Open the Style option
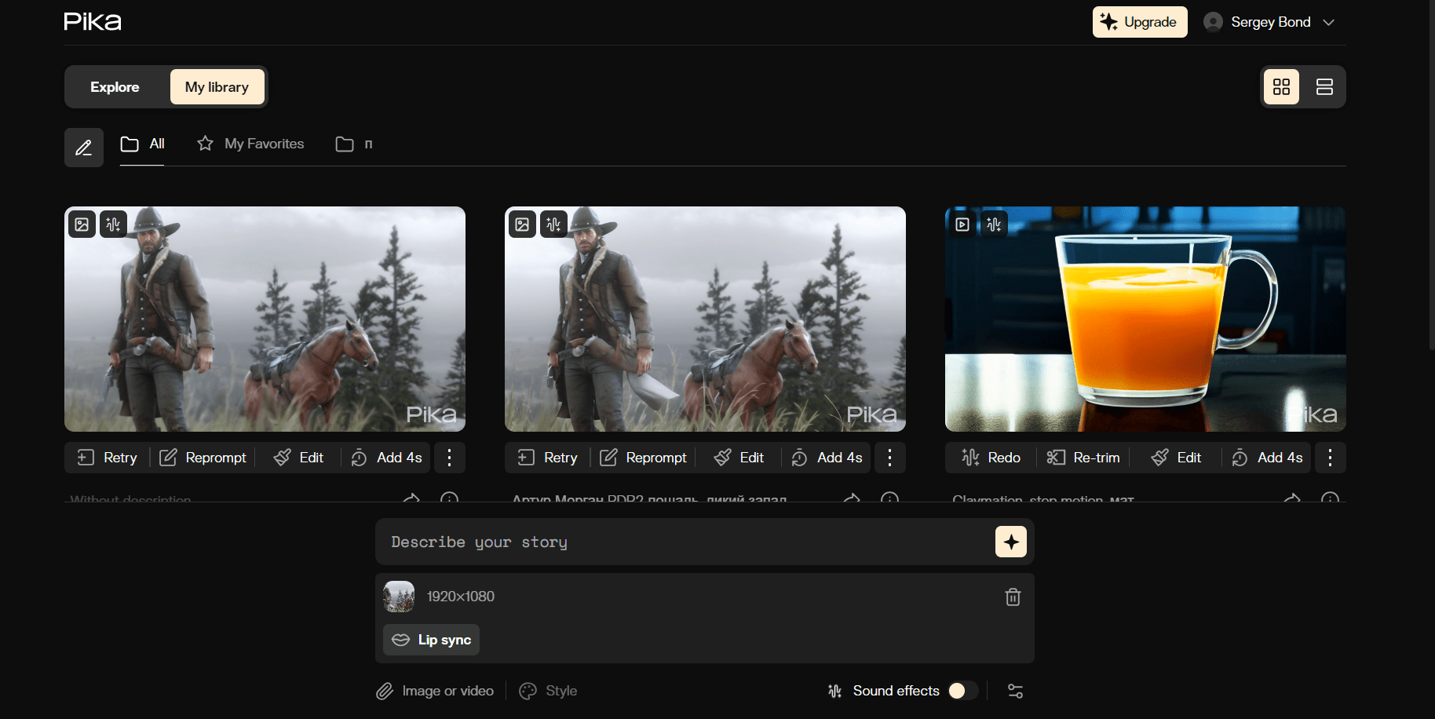1435x719 pixels. tap(548, 691)
